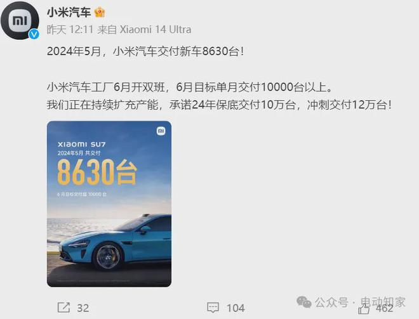Click the blue verified badge on avatar
This screenshot has width=419, height=319.
pyautogui.click(x=34, y=34)
